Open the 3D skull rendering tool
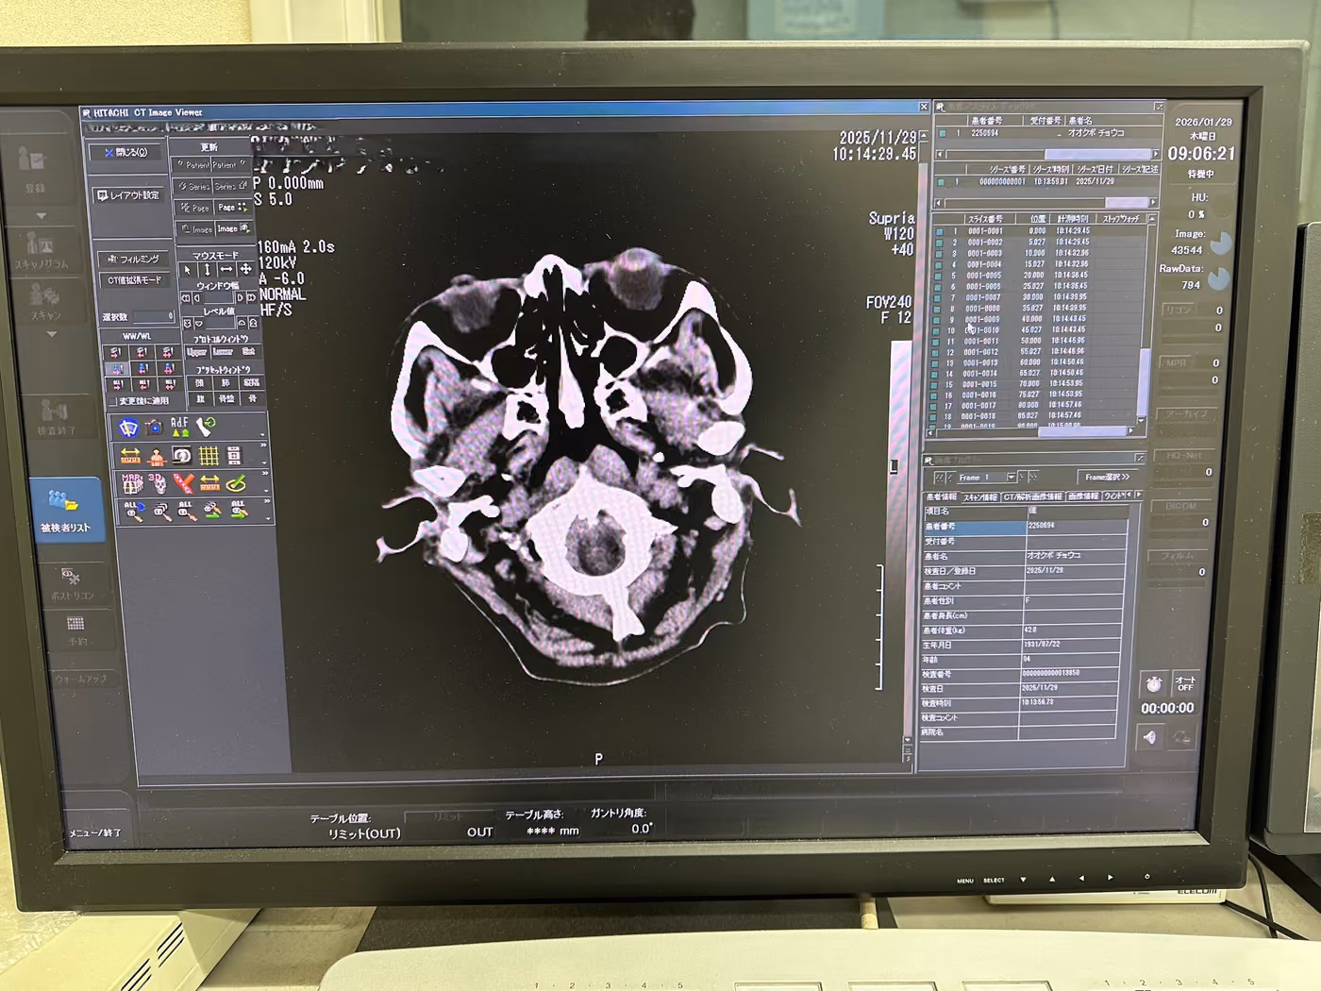Screen dimensions: 1321x991 [157, 484]
